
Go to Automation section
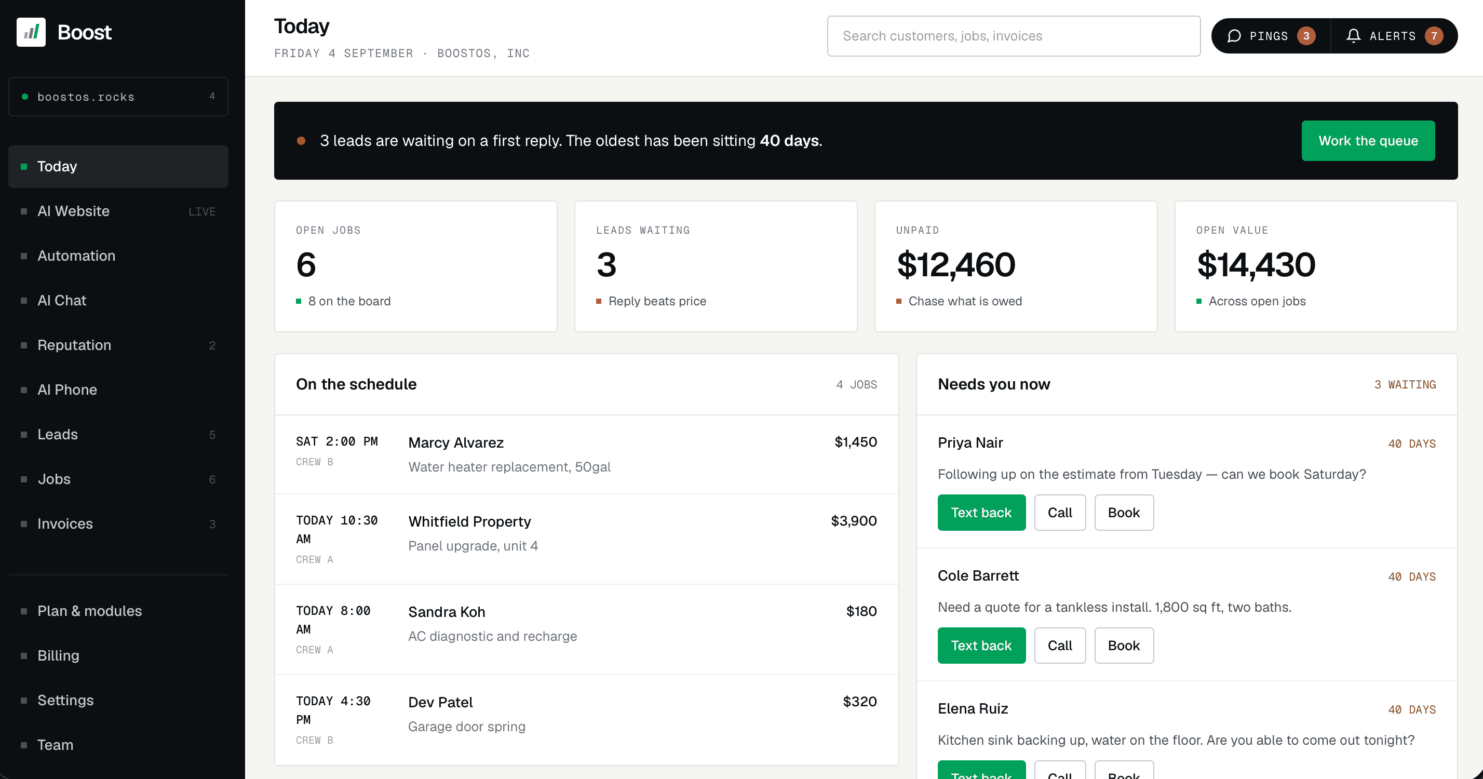click(118, 256)
